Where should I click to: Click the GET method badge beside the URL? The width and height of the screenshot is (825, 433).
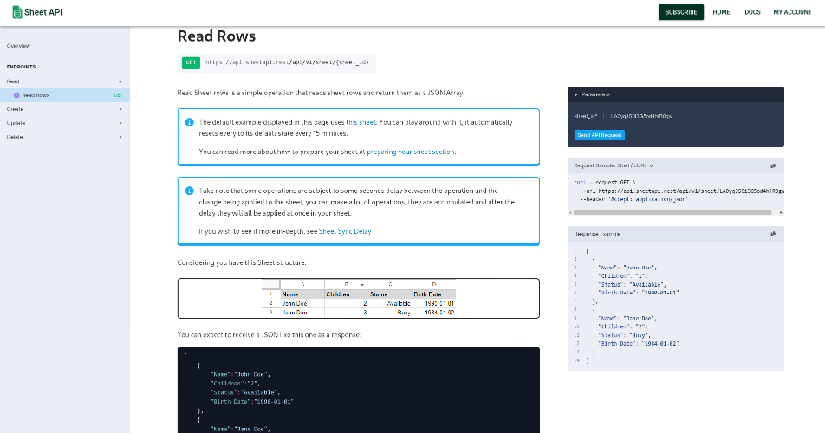tap(191, 62)
